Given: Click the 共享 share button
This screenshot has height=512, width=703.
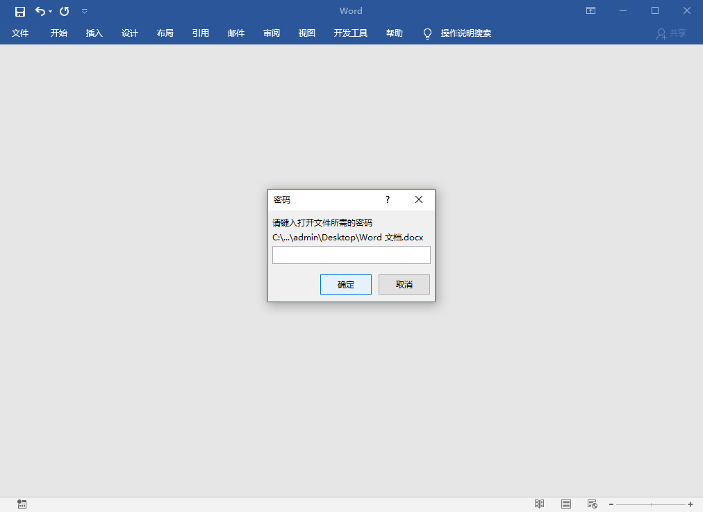Looking at the screenshot, I should coord(671,33).
